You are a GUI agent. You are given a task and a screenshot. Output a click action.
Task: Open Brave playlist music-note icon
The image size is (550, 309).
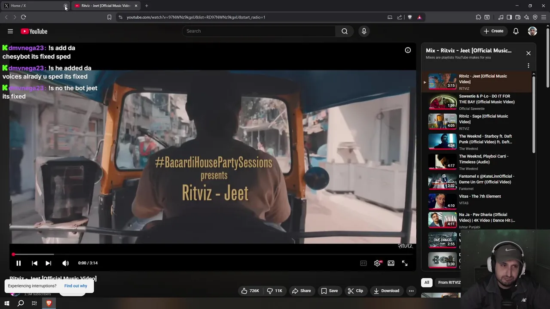click(x=501, y=17)
